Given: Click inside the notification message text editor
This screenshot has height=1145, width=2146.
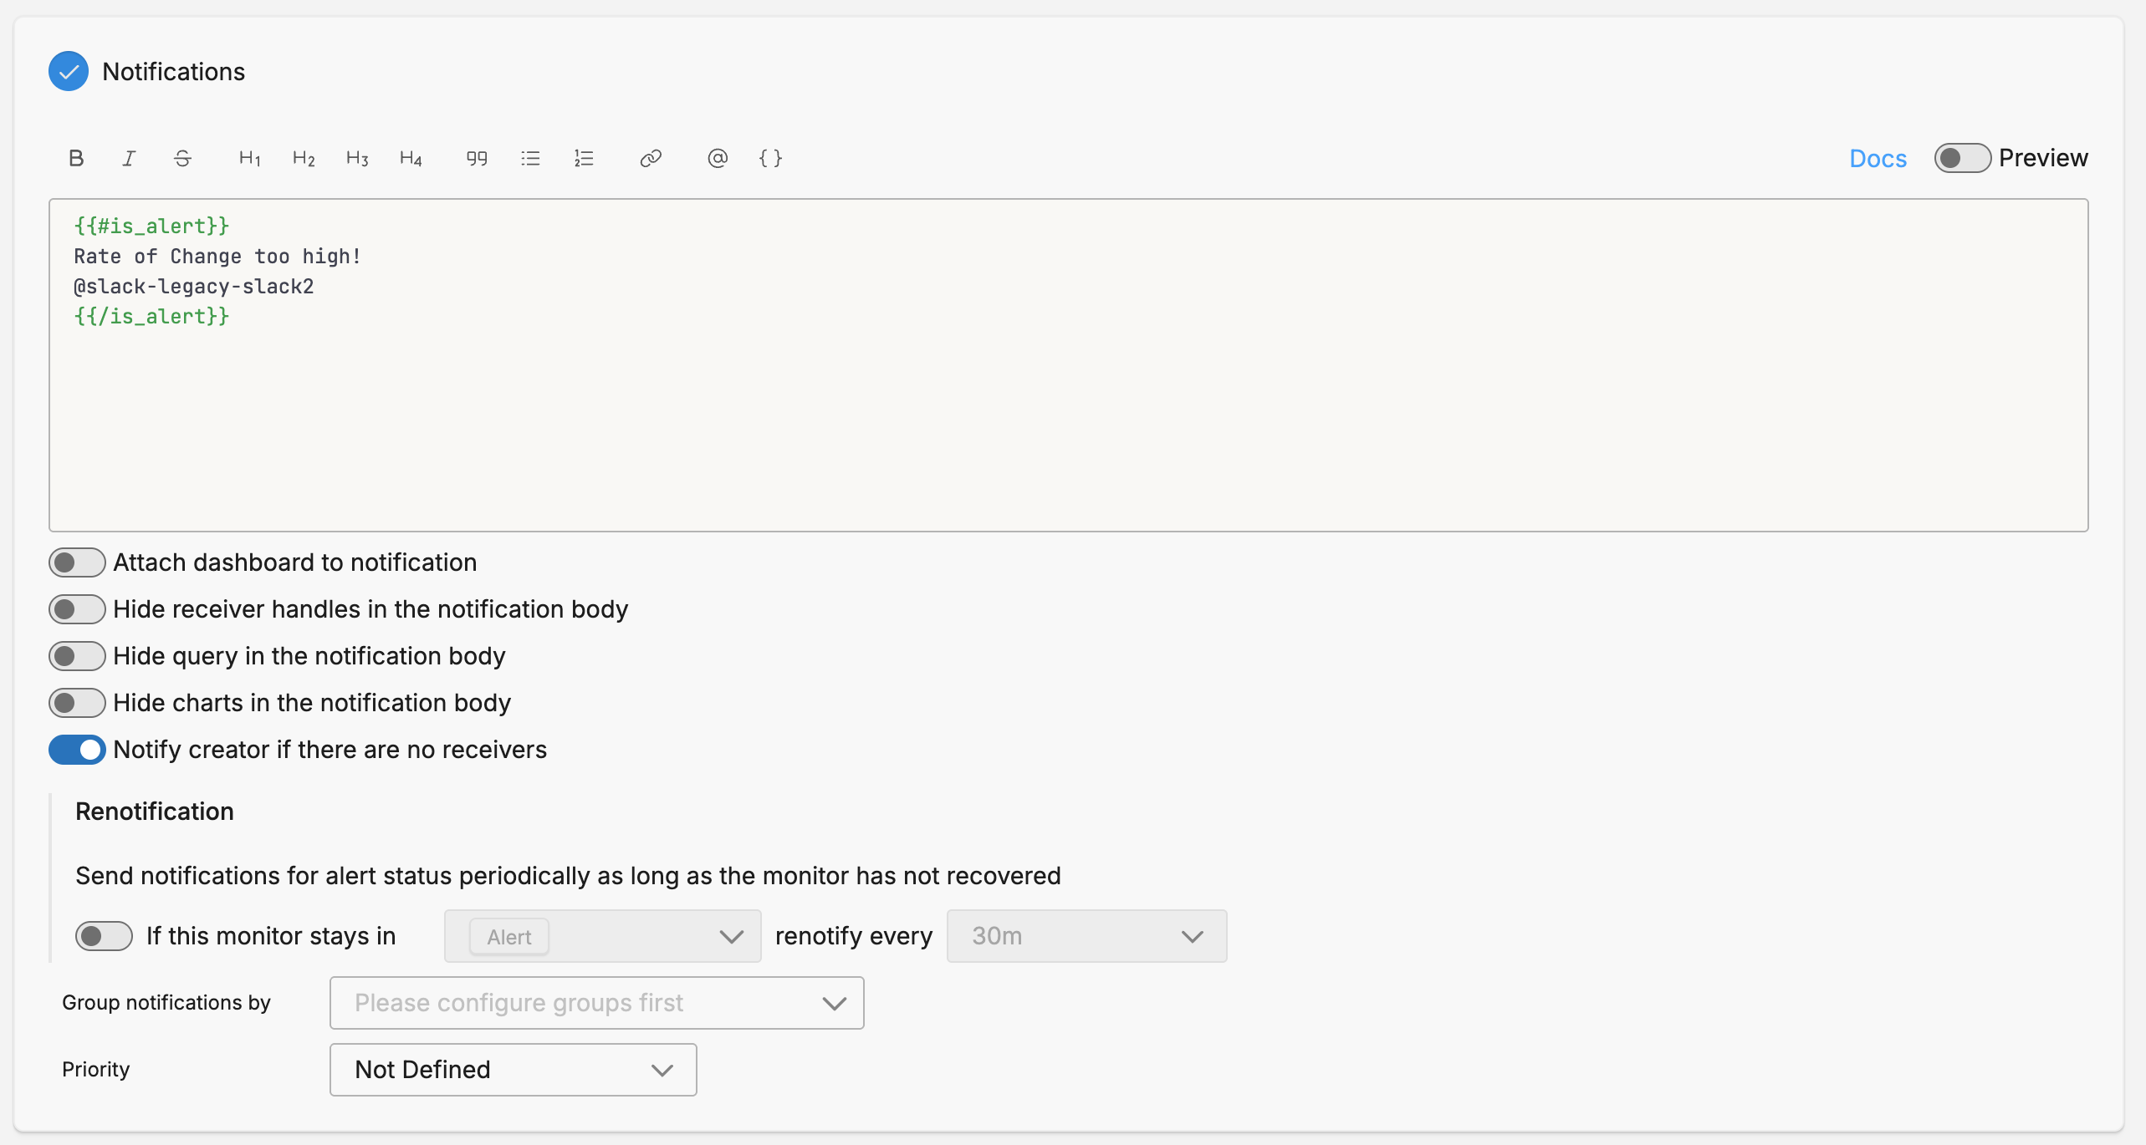Looking at the screenshot, I should [x=1068, y=401].
